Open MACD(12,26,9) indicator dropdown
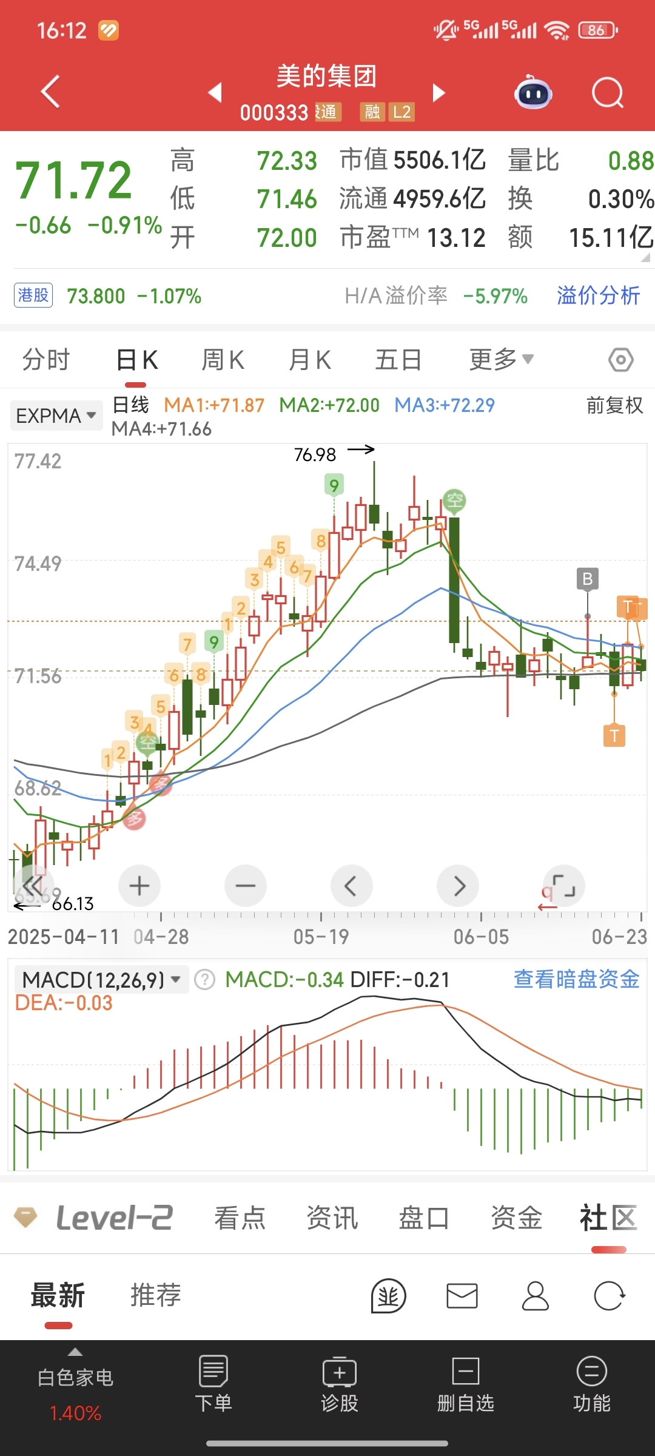 pyautogui.click(x=101, y=979)
